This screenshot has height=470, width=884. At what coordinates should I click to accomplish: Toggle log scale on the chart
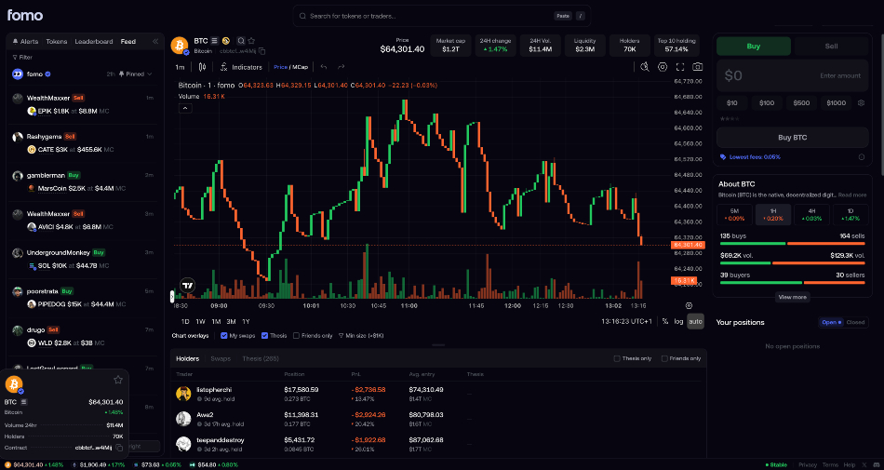coord(678,321)
